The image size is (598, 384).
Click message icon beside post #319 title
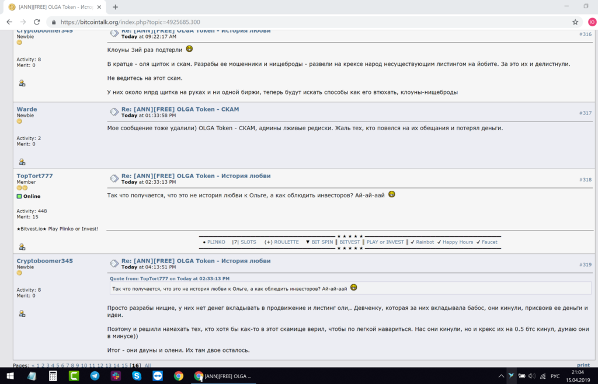pyautogui.click(x=114, y=263)
